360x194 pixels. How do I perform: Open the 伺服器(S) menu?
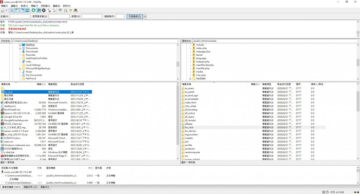45,6
